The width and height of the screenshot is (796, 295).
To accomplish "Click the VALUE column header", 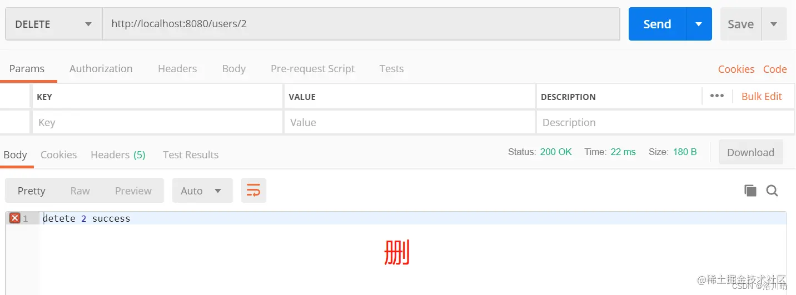I will (x=302, y=97).
